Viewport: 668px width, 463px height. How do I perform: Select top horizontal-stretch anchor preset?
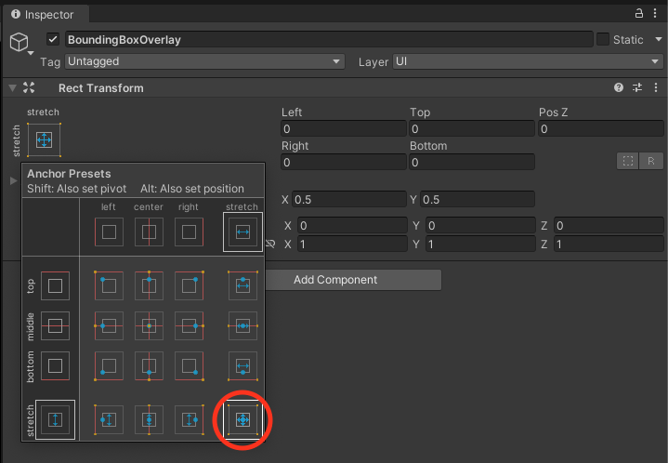coord(242,285)
